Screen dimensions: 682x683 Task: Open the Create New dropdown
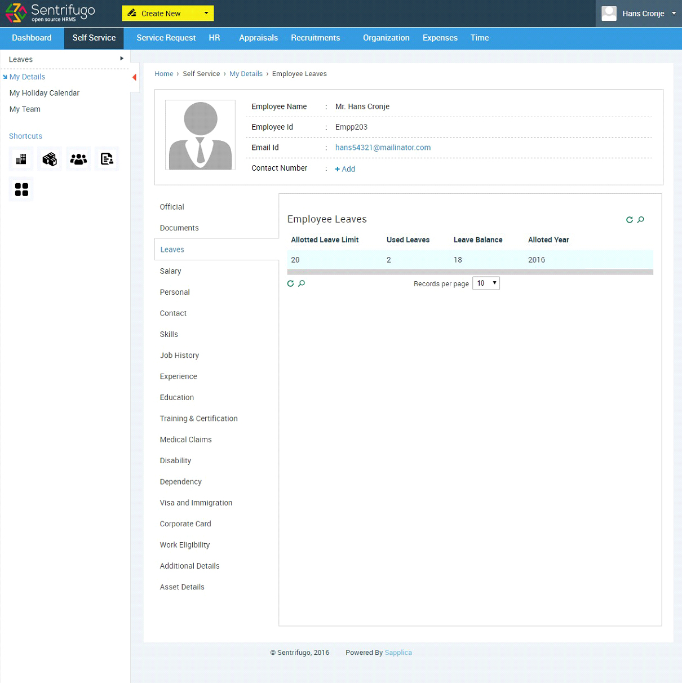(x=168, y=13)
